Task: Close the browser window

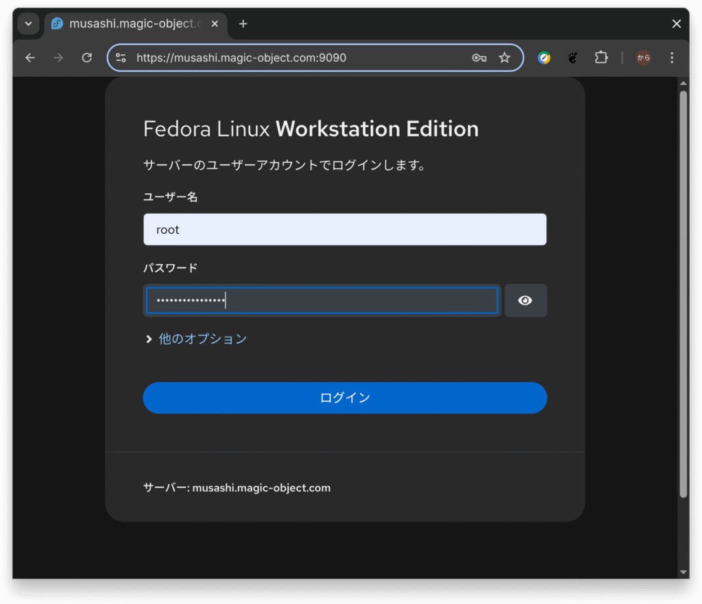Action: pyautogui.click(x=677, y=24)
